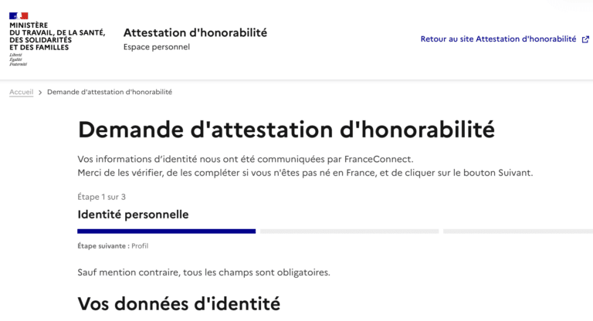This screenshot has width=593, height=321.
Task: Click the Vos données d'identité section heading
Action: (178, 303)
